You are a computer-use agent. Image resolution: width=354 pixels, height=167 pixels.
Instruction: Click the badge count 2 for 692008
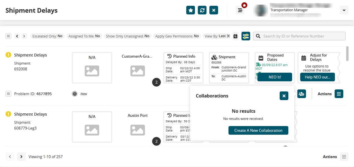click(156, 82)
